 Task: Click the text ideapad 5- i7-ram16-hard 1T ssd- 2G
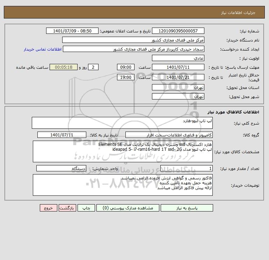coord(147,149)
